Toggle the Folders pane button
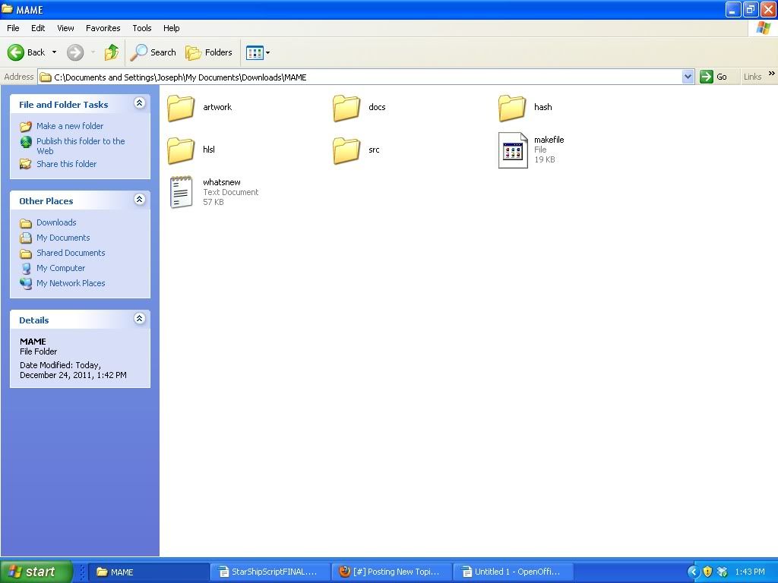 tap(208, 52)
